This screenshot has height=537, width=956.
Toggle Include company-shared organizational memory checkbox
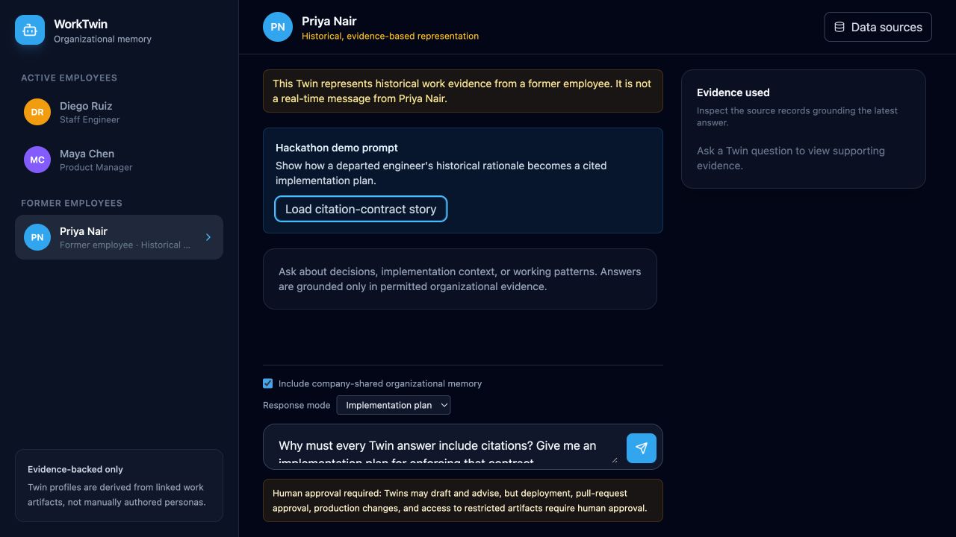point(267,383)
